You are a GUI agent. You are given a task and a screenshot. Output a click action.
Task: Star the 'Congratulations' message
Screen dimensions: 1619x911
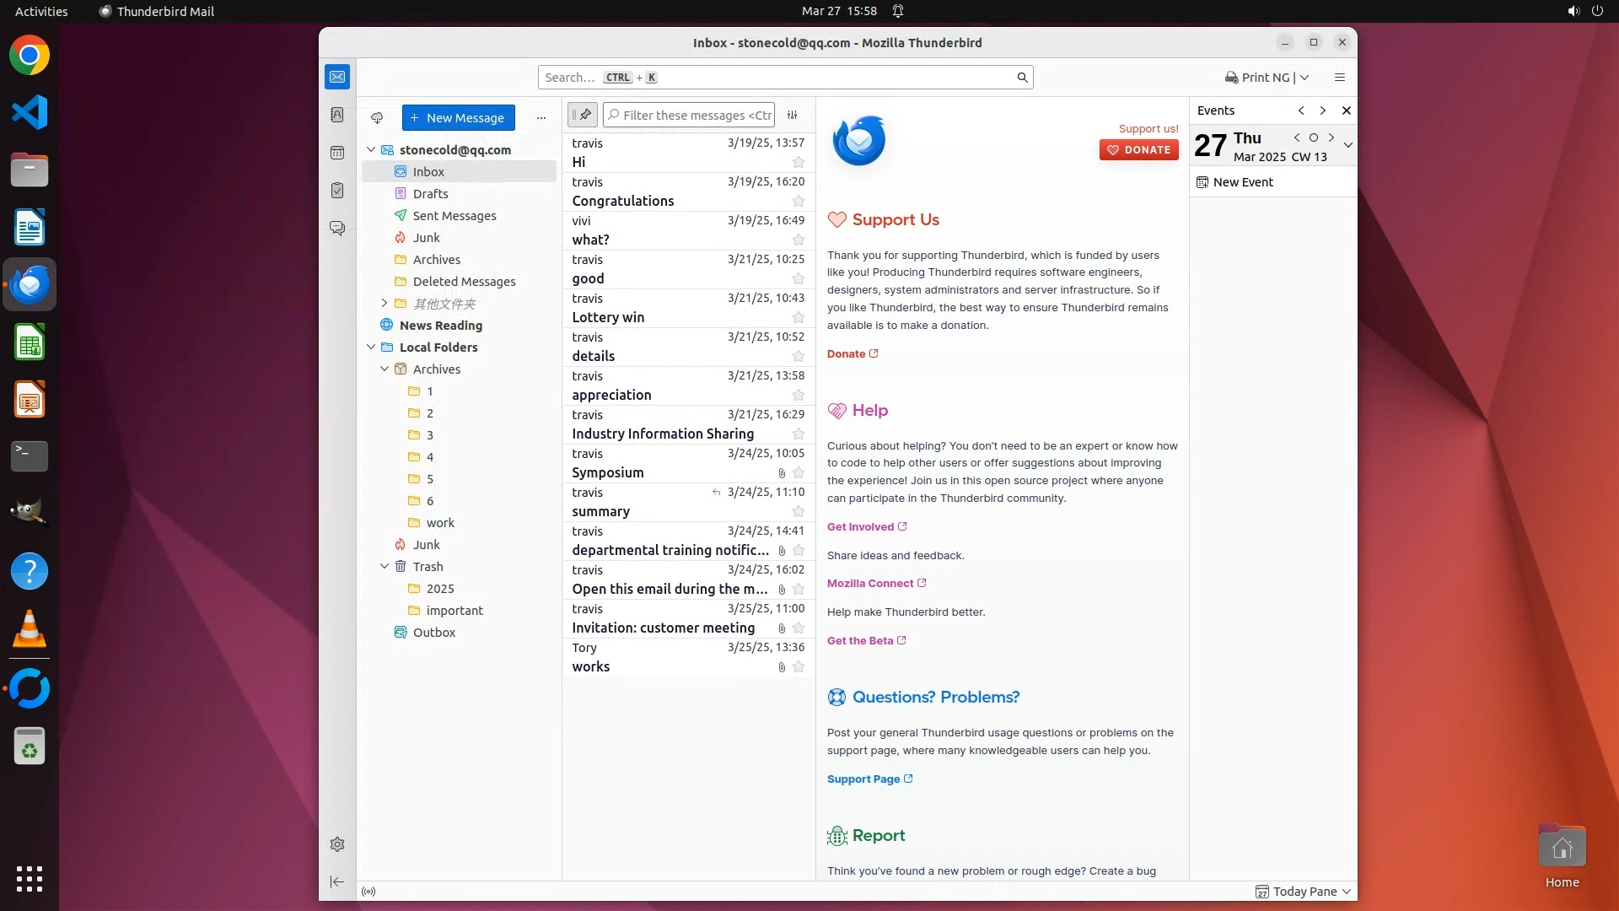tap(798, 202)
